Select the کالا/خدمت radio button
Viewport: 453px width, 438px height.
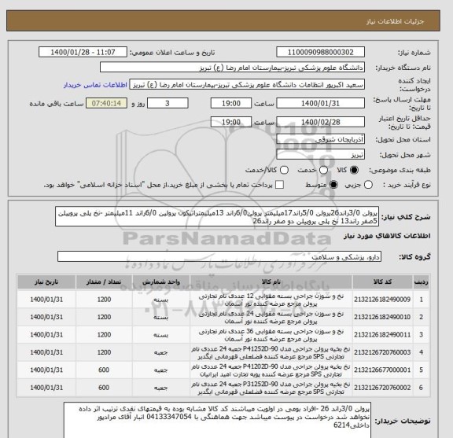point(284,170)
